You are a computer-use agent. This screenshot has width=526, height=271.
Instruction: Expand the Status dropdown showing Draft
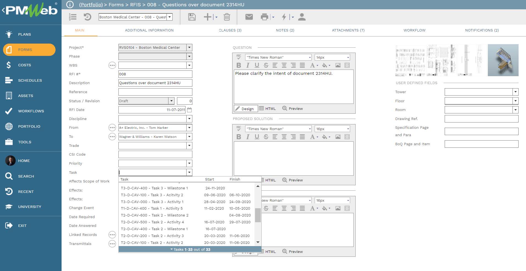click(x=171, y=101)
